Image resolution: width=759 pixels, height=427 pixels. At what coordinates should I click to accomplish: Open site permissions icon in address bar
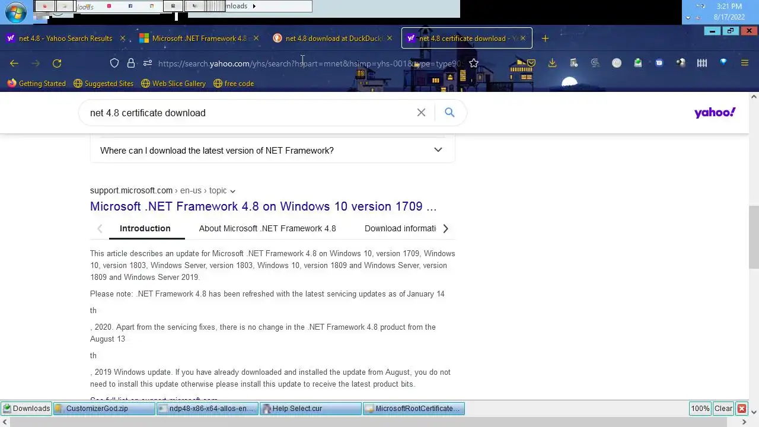click(147, 63)
